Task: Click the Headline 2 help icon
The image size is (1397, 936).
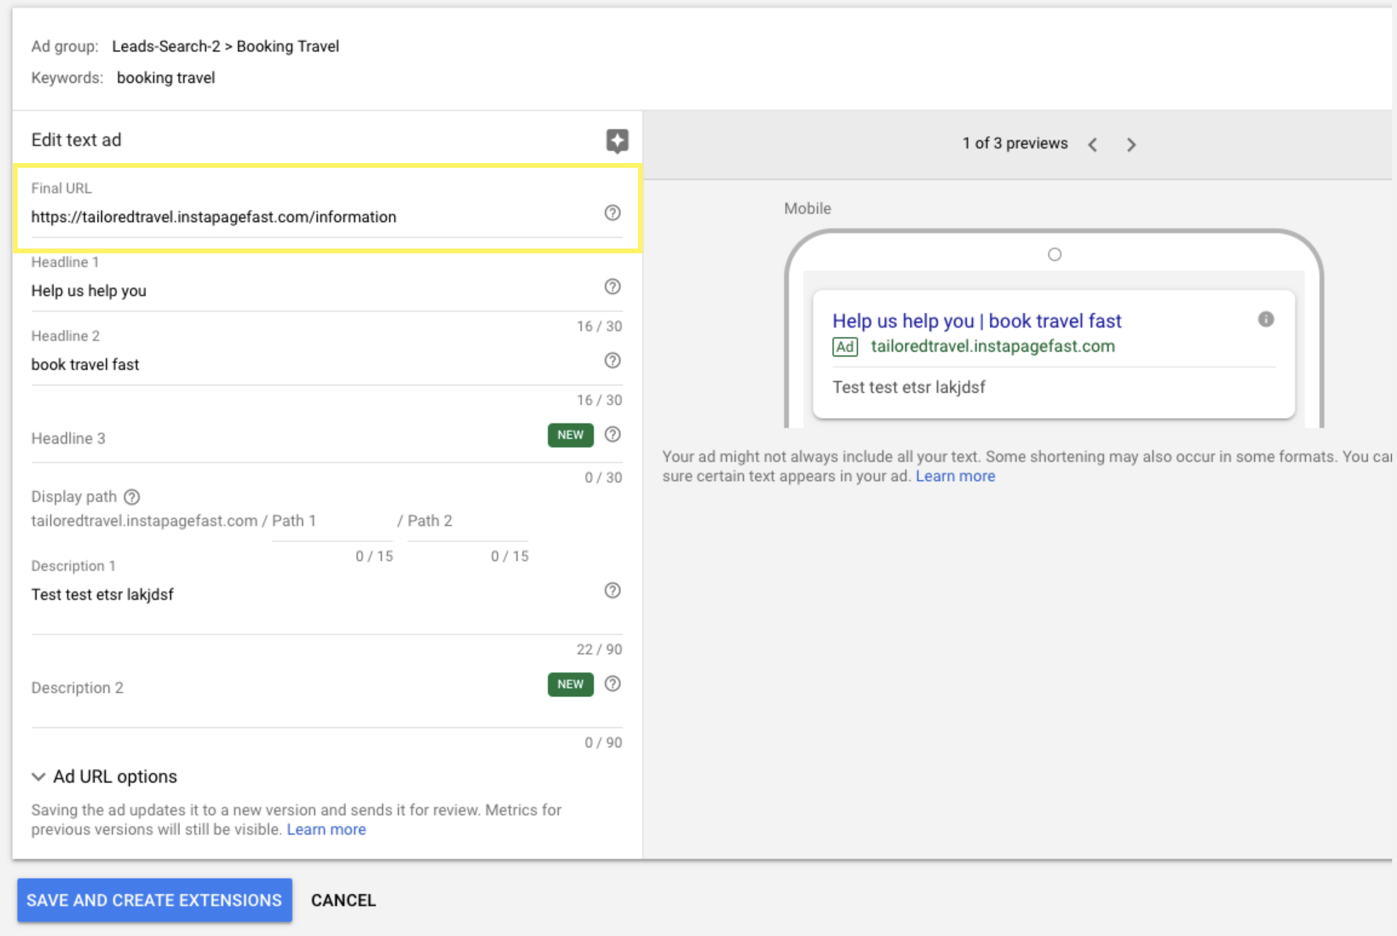Action: pos(612,361)
